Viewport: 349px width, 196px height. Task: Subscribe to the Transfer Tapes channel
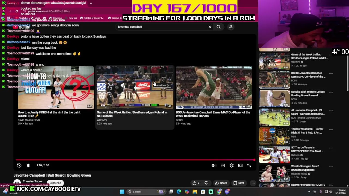pyautogui.click(x=55, y=183)
